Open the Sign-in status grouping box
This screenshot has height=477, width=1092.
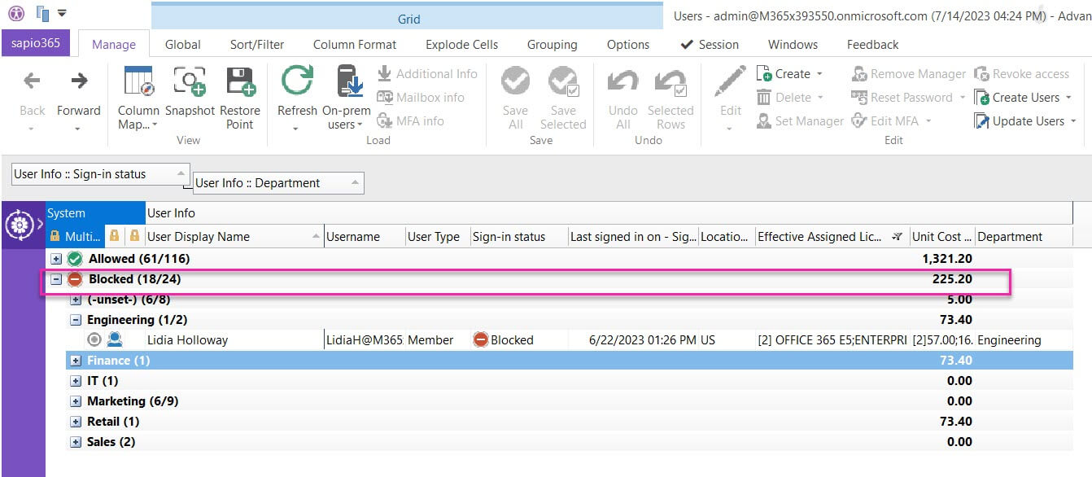(x=101, y=174)
